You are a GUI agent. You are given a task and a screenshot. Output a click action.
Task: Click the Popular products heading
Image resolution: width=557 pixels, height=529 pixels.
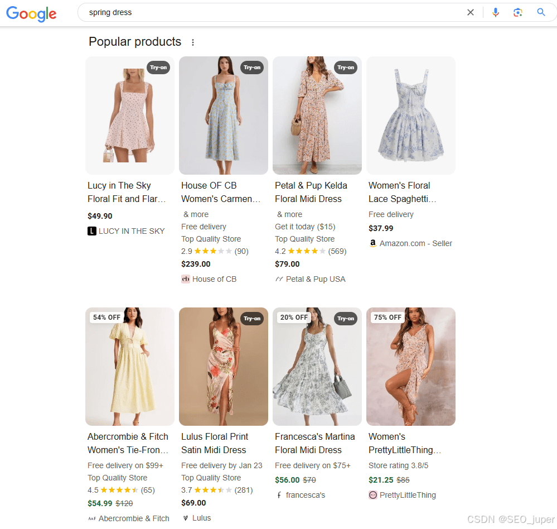(135, 42)
